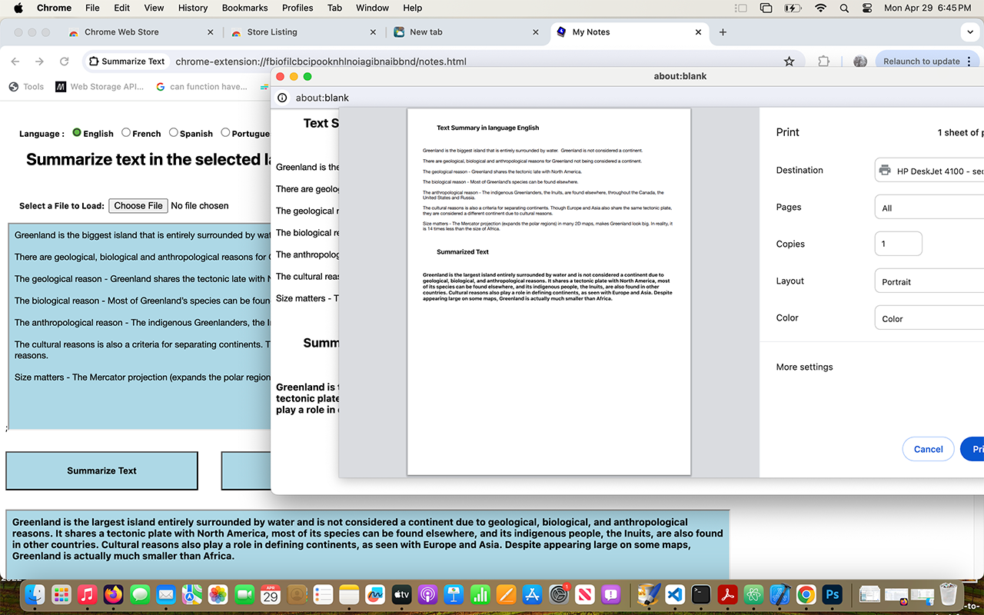Open Notes app in the Dock
Image resolution: width=984 pixels, height=615 pixels.
(x=349, y=594)
